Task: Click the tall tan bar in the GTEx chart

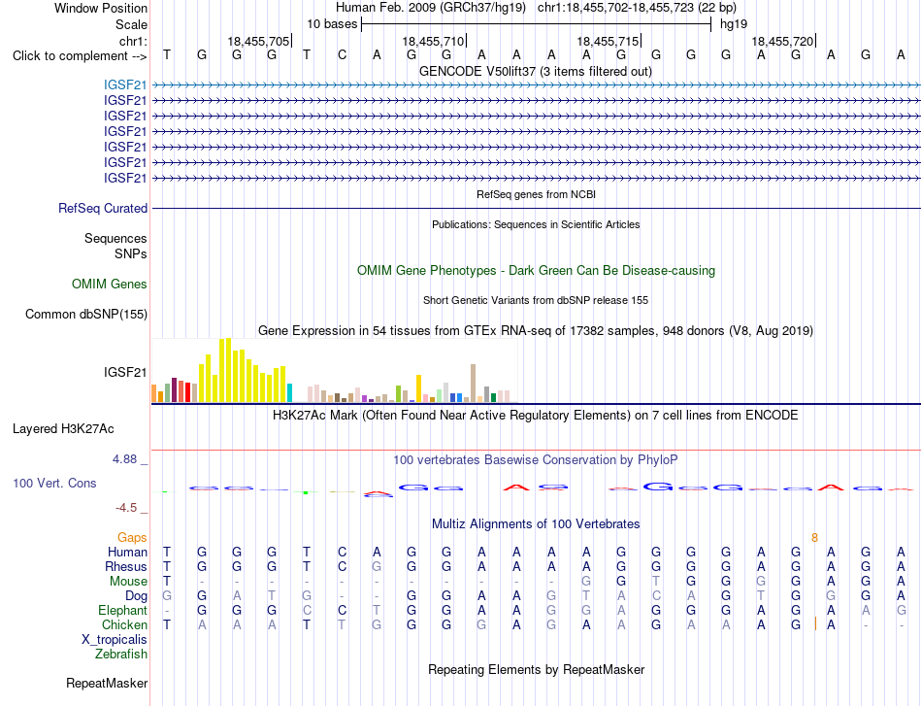Action: tap(473, 384)
